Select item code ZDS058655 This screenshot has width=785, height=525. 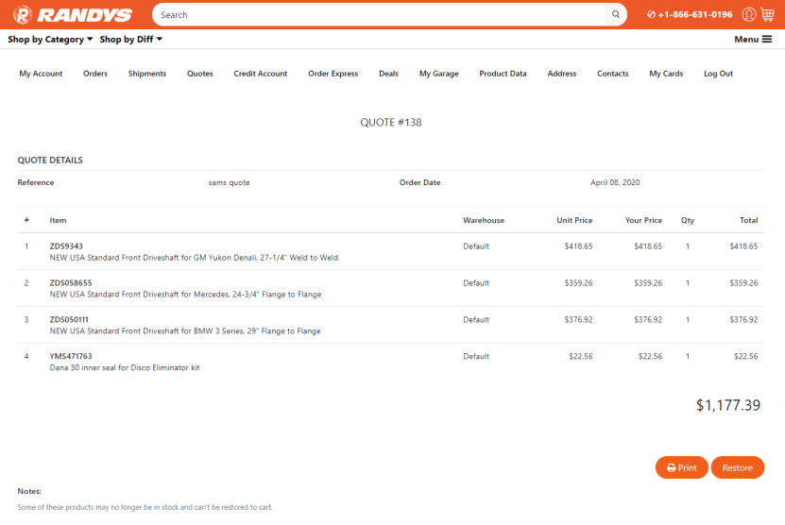click(71, 282)
